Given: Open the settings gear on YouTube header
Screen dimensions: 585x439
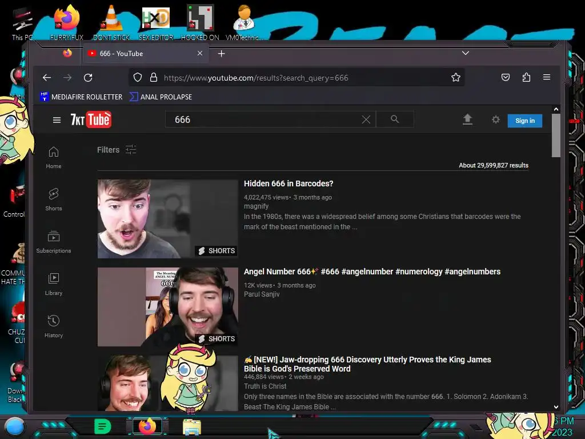Looking at the screenshot, I should pos(495,119).
